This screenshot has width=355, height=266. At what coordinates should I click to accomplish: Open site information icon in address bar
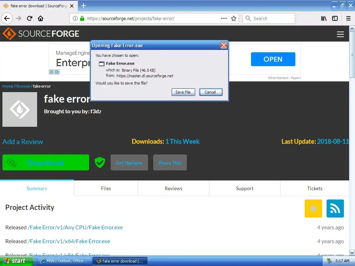point(75,18)
